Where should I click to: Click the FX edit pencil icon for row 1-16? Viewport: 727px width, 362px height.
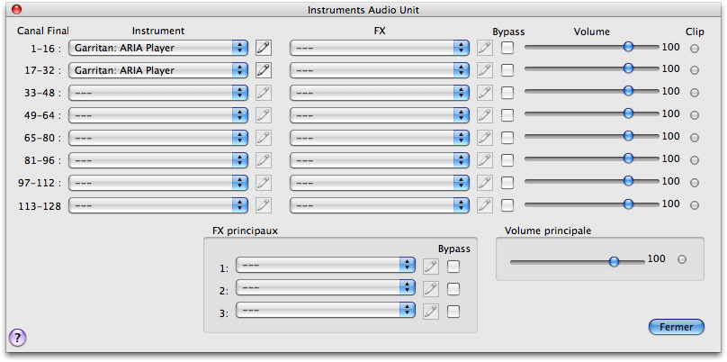pos(484,47)
